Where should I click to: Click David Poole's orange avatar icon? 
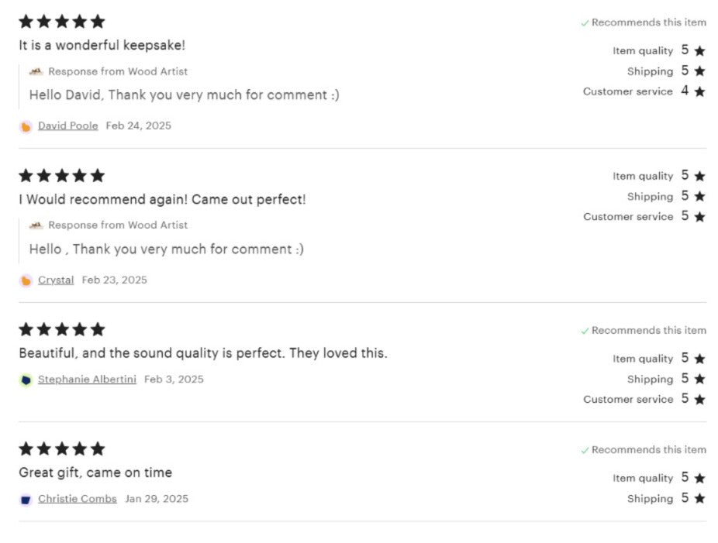pos(26,127)
